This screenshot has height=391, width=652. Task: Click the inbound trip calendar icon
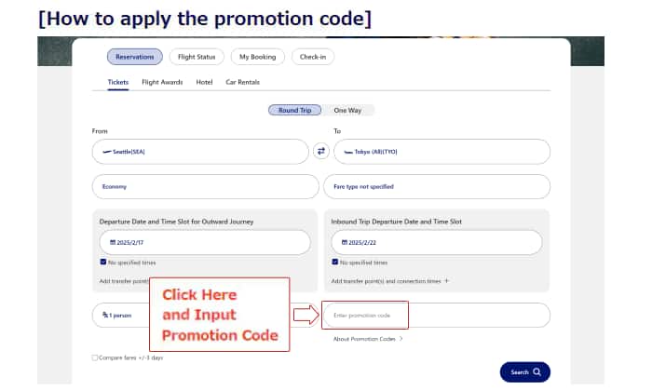pyautogui.click(x=345, y=242)
